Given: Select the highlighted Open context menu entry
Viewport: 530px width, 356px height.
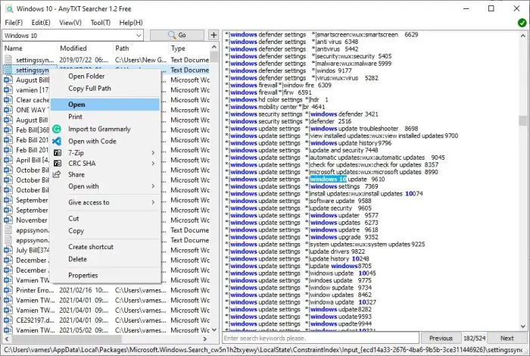Looking at the screenshot, I should tap(105, 105).
